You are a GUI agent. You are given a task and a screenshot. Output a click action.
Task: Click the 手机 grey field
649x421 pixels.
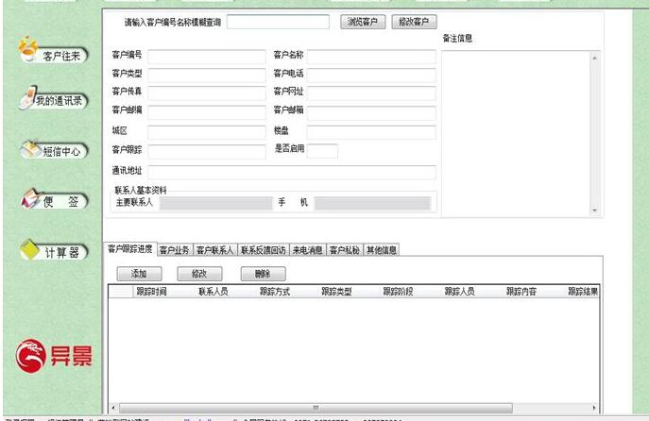tap(372, 203)
